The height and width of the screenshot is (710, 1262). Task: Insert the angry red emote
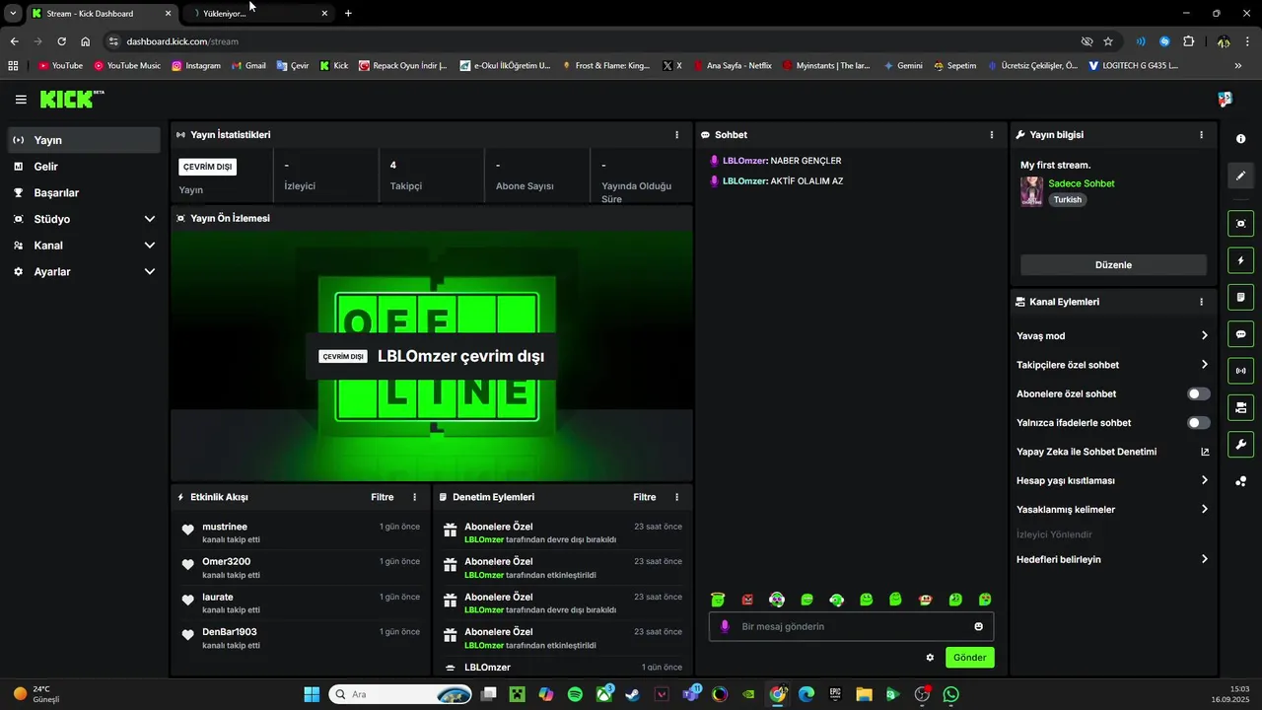coord(747,600)
